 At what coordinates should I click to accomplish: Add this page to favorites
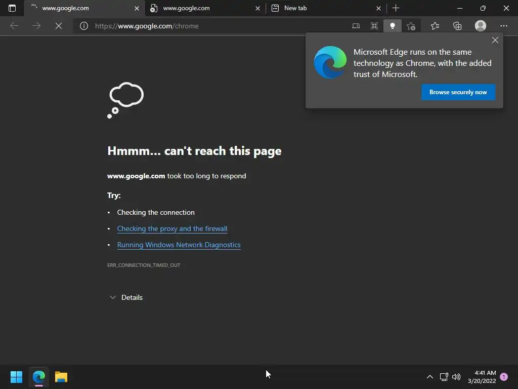[x=411, y=26]
